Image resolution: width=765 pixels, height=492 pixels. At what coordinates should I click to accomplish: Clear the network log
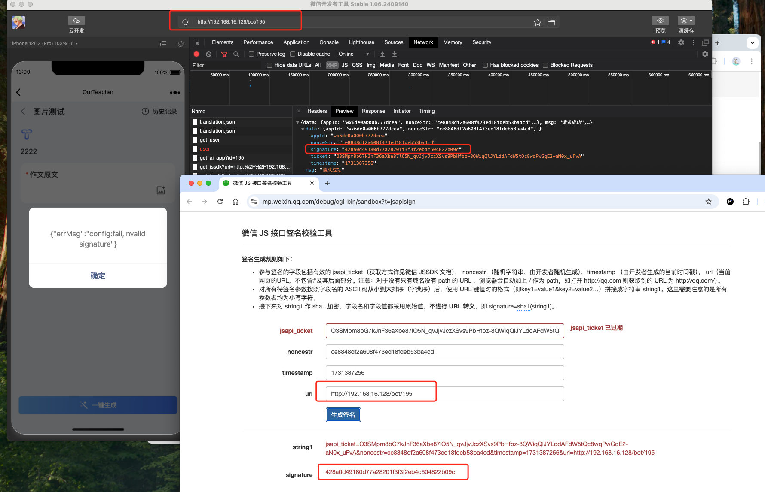[x=208, y=54]
